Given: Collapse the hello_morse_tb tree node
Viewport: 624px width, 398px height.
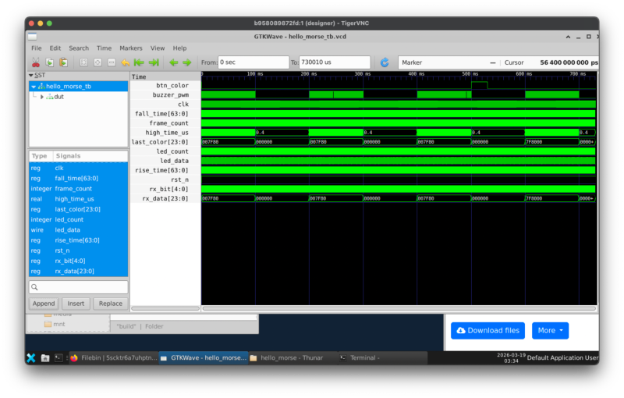Looking at the screenshot, I should [x=34, y=87].
